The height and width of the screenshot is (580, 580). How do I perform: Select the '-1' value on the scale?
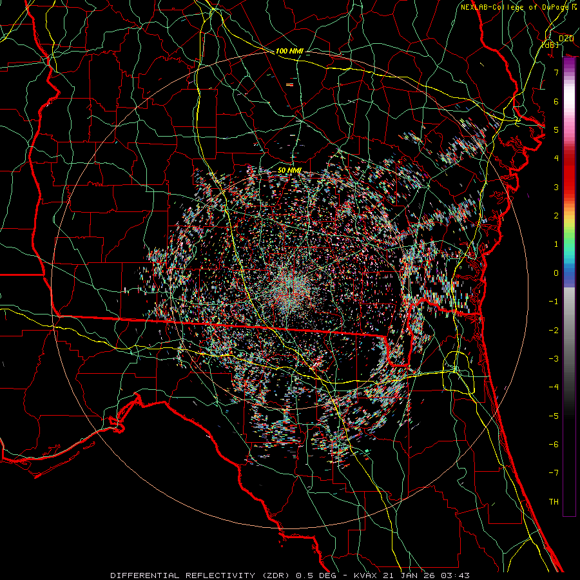pos(554,302)
